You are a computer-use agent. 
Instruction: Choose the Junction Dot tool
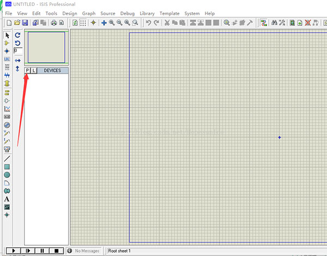pyautogui.click(x=7, y=51)
